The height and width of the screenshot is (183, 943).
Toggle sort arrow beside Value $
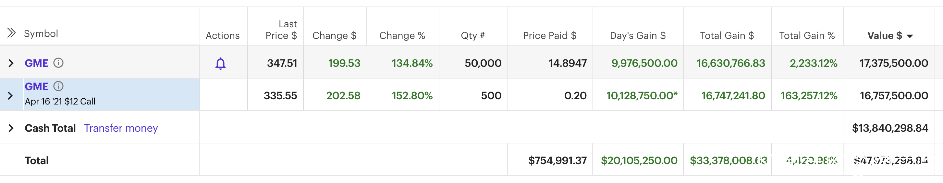click(x=910, y=36)
